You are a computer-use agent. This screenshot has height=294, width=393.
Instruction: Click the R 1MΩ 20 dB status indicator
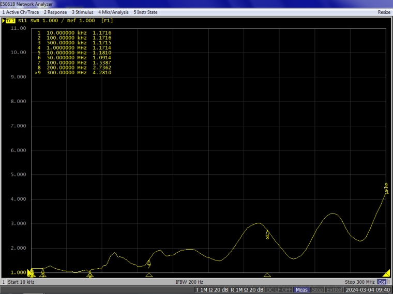[x=247, y=290]
